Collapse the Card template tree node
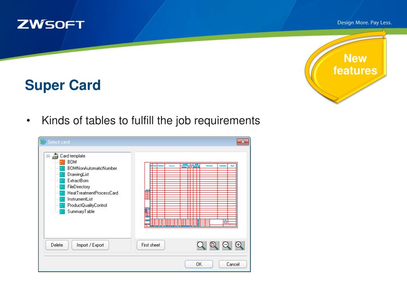Viewport: 407px width, 305px height. click(x=48, y=156)
